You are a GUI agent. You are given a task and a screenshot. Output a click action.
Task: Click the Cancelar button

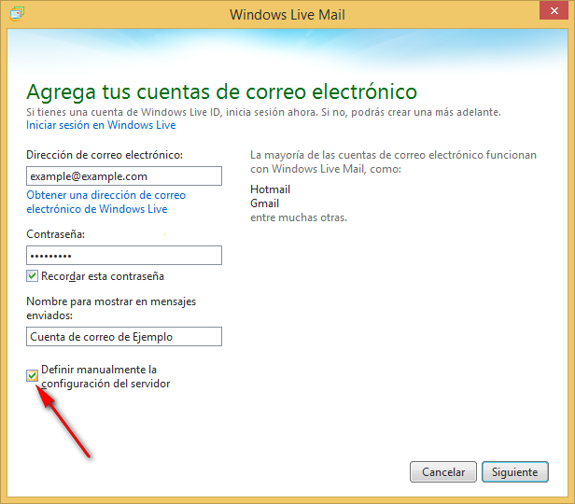pyautogui.click(x=443, y=471)
